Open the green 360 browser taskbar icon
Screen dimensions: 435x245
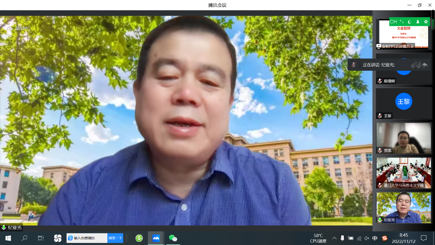tap(139, 238)
